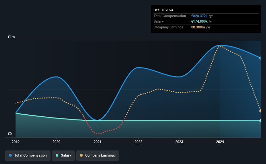Click the 2024 x-axis label
266x164 pixels.
220,142
